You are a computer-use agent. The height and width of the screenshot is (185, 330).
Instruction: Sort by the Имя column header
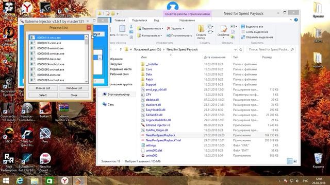click(144, 57)
